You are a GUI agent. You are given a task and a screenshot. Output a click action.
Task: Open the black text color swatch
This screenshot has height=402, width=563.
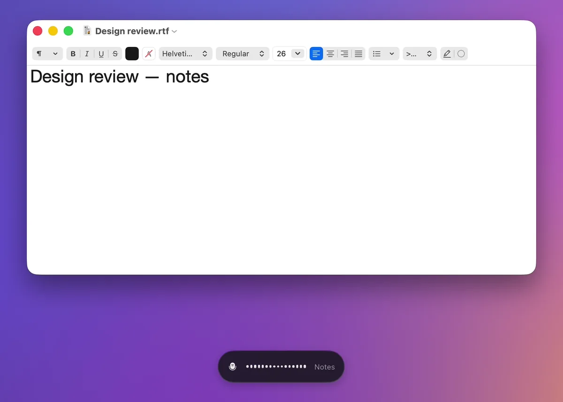click(132, 53)
